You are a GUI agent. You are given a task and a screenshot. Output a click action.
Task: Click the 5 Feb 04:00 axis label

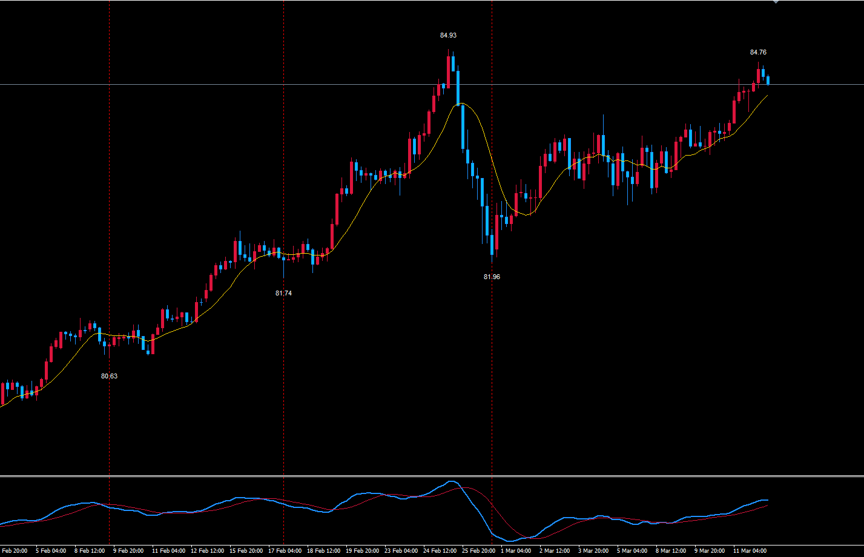(50, 551)
